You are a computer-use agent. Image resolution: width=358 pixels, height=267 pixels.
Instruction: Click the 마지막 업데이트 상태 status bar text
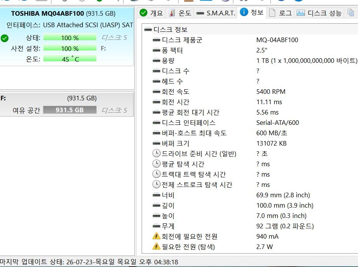coord(89,262)
